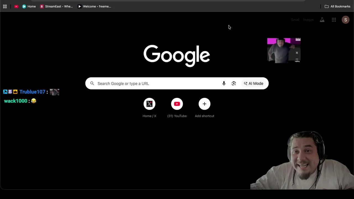This screenshot has width=354, height=199.
Task: Open the YouTube bookmark icon
Action: pos(16,6)
